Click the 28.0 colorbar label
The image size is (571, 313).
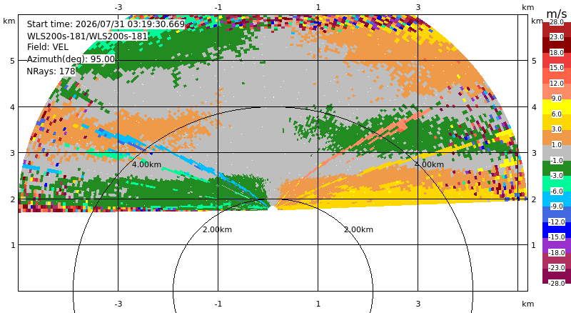coord(557,22)
